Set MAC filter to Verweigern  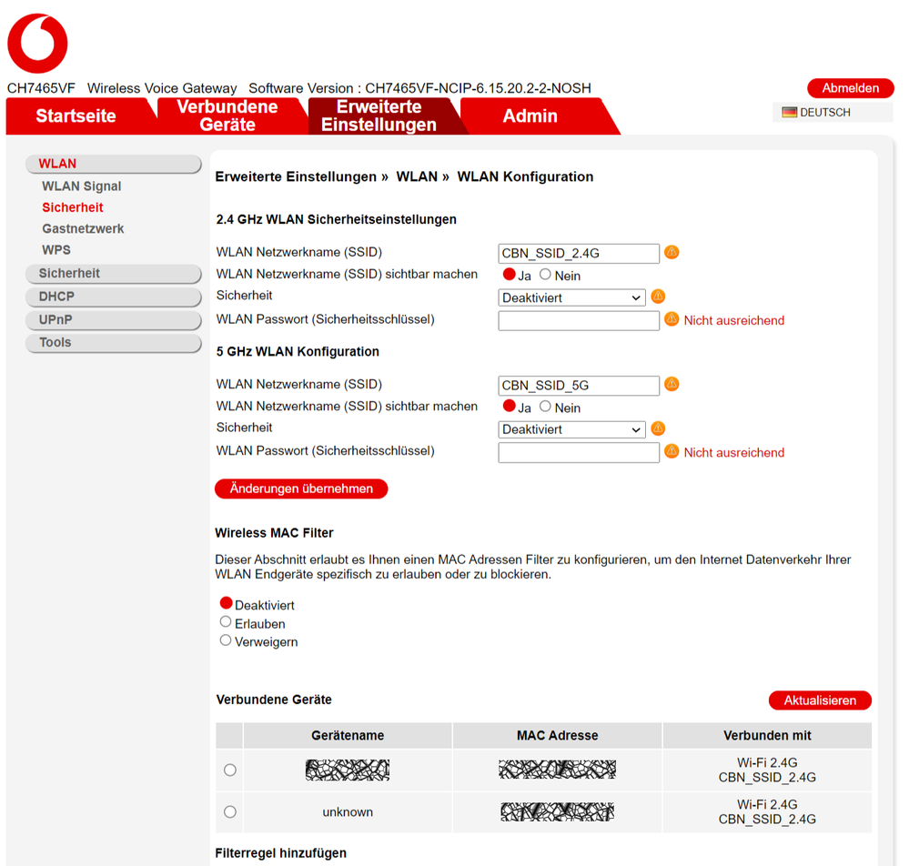coord(226,640)
